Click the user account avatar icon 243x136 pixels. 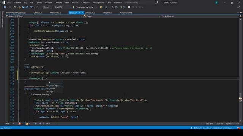(216, 3)
